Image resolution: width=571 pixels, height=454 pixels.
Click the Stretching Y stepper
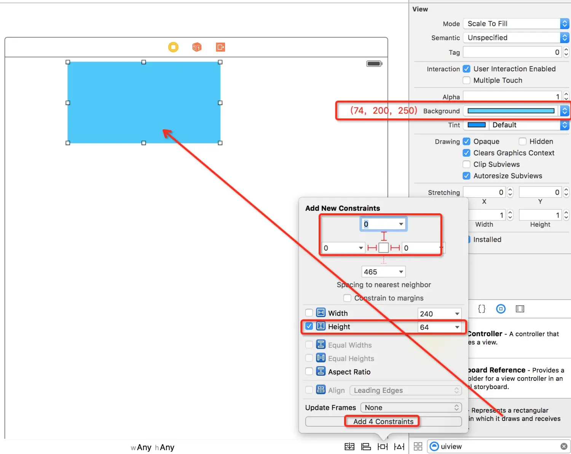pyautogui.click(x=566, y=192)
